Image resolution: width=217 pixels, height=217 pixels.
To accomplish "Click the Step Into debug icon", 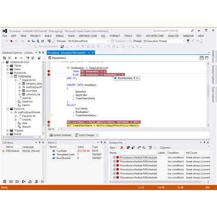I will coord(33,41).
